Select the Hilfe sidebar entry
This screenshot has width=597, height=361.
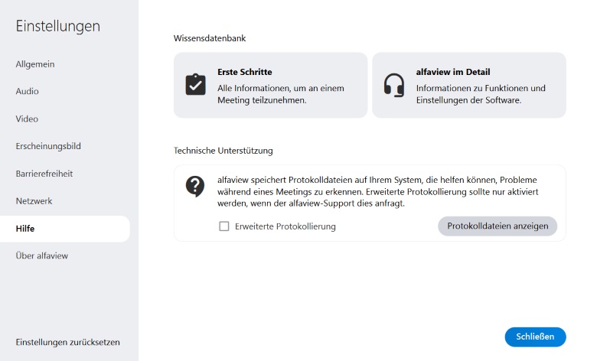pyautogui.click(x=25, y=229)
